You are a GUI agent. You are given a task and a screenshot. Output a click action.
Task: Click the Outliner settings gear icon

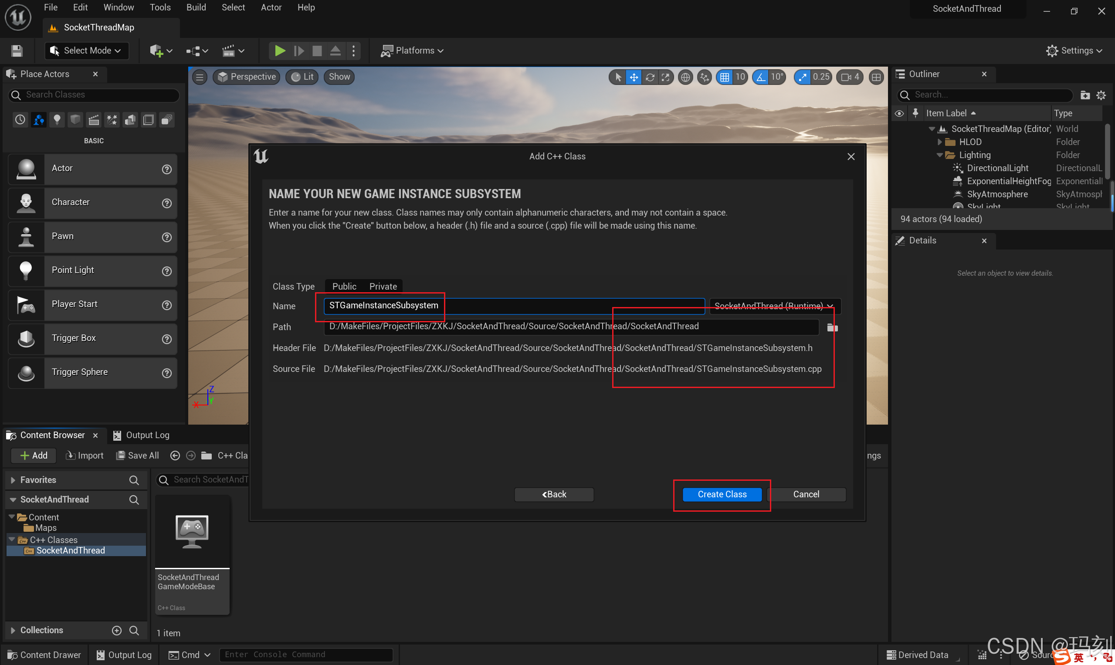coord(1101,95)
